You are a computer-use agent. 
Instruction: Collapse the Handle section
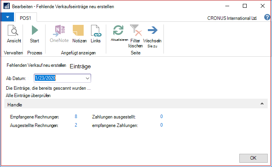point(262,104)
